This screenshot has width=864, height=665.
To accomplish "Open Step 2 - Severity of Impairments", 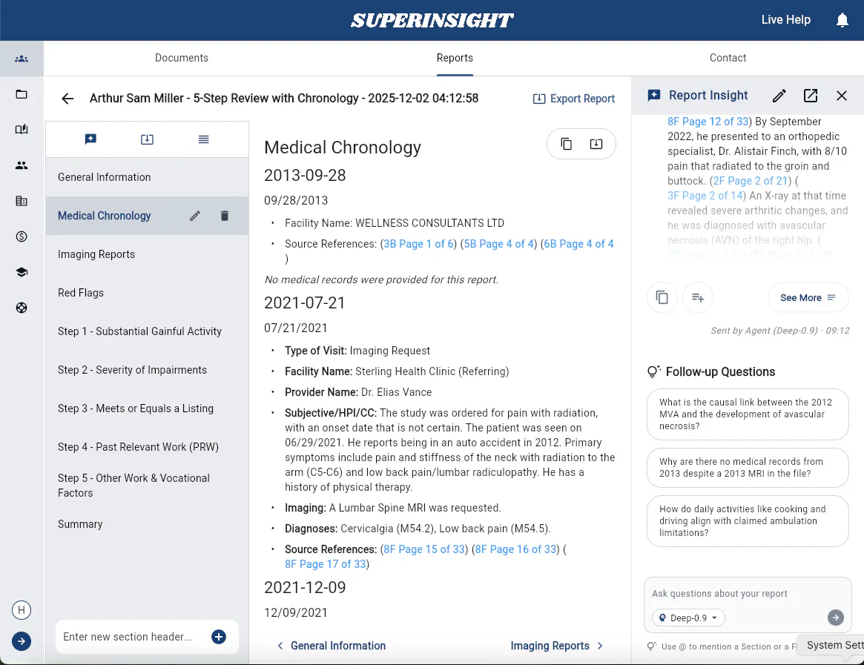I will tap(147, 370).
